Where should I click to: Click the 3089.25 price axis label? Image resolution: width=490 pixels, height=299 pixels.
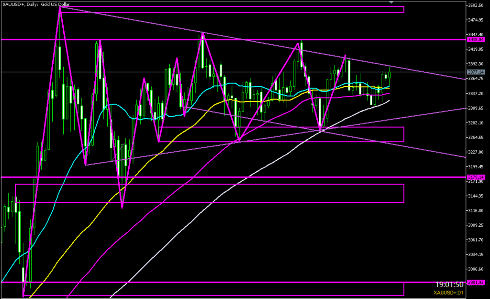tap(476, 225)
